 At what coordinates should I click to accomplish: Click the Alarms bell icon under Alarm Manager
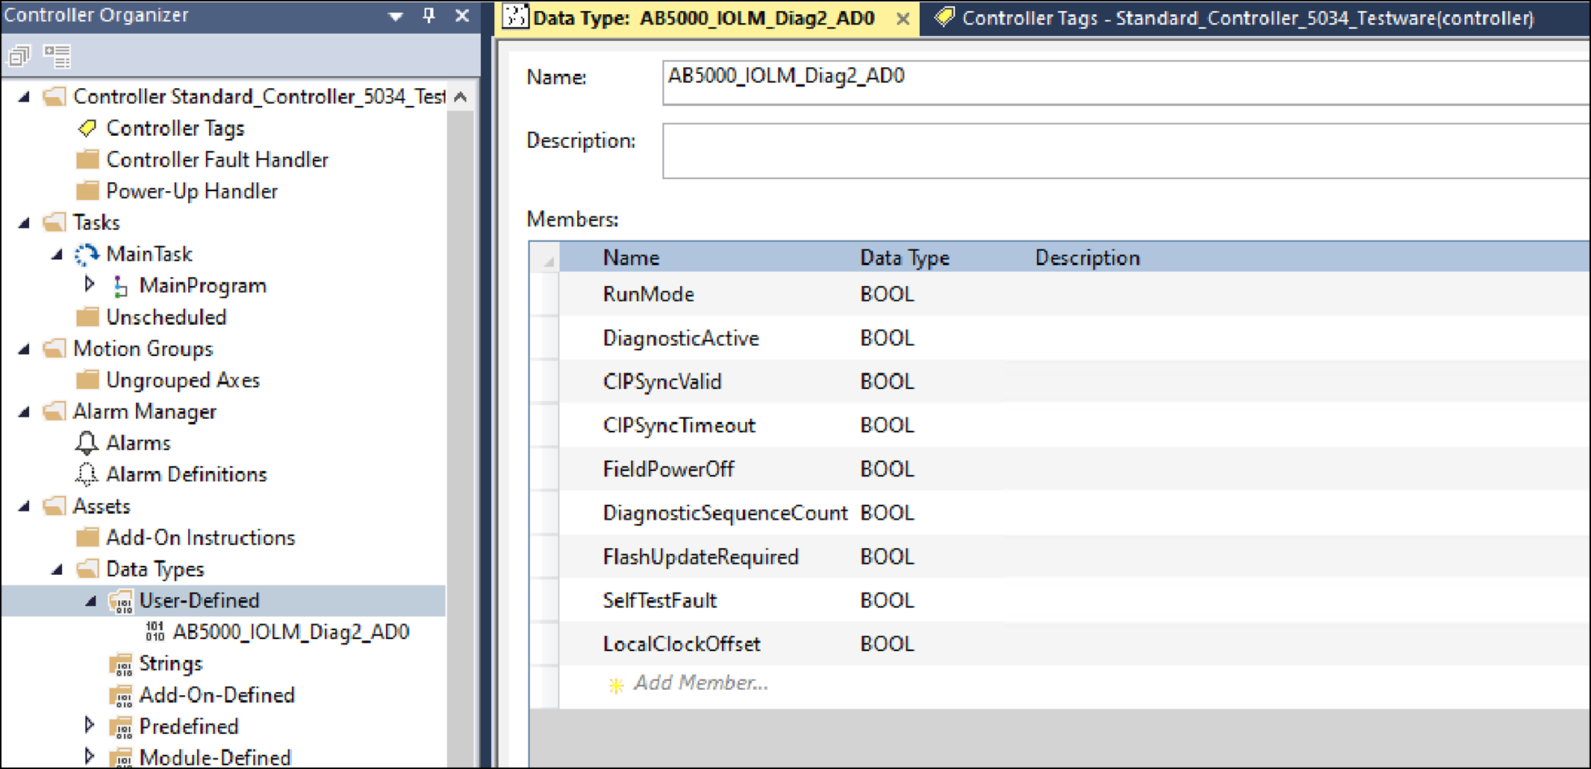click(x=87, y=442)
